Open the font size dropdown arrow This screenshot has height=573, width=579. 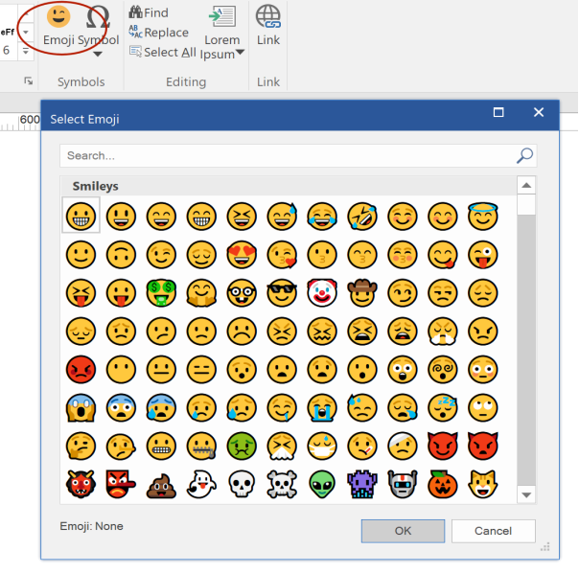[x=26, y=50]
